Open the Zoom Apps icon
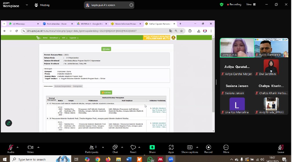Screen dimensions: 292x162 pos(171,147)
